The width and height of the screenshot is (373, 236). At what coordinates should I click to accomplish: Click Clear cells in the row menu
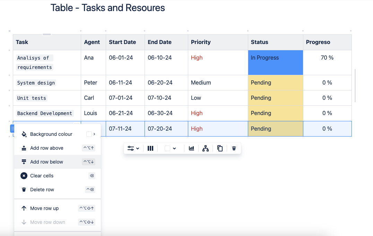[42, 176]
